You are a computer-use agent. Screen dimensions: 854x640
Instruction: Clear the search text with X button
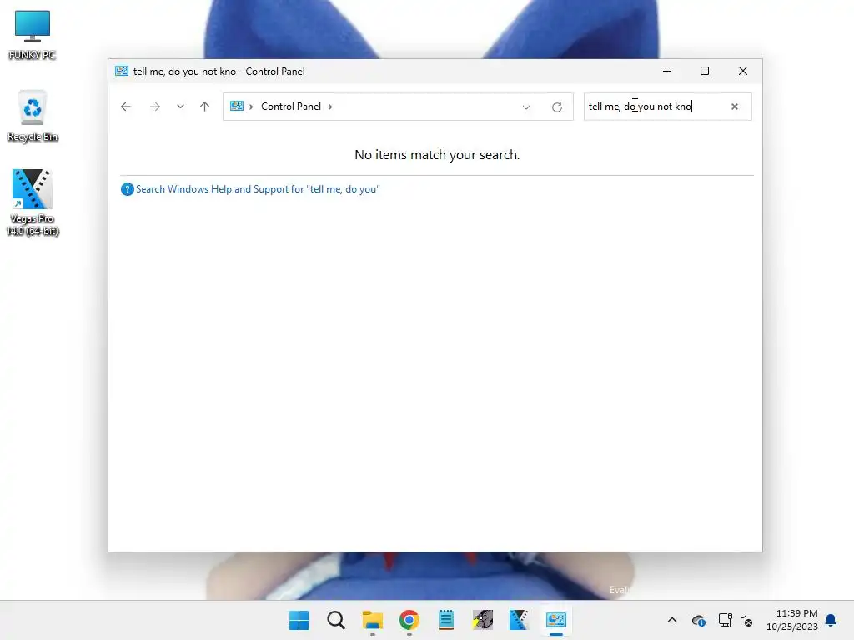pos(735,107)
